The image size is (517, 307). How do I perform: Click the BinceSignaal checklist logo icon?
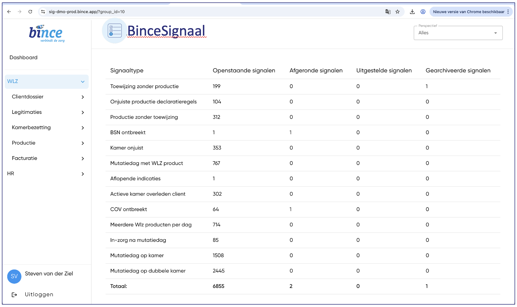click(x=115, y=31)
